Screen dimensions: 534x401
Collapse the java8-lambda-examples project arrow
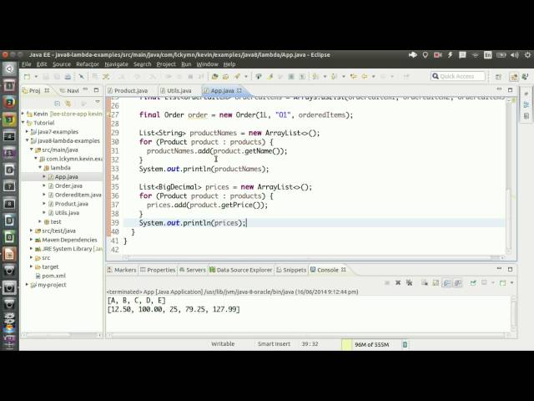(27, 140)
